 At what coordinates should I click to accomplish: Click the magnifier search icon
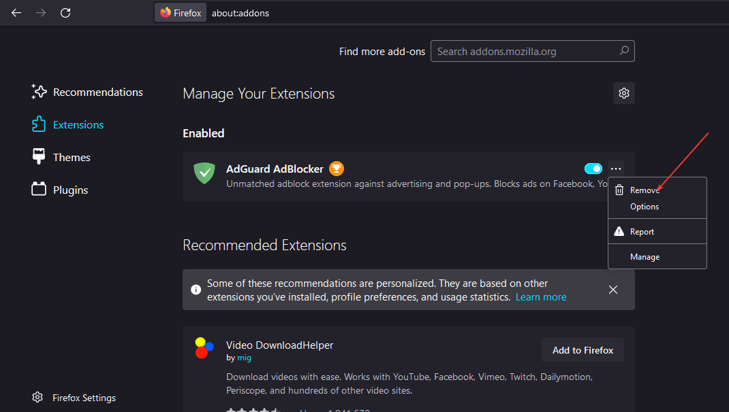[624, 50]
